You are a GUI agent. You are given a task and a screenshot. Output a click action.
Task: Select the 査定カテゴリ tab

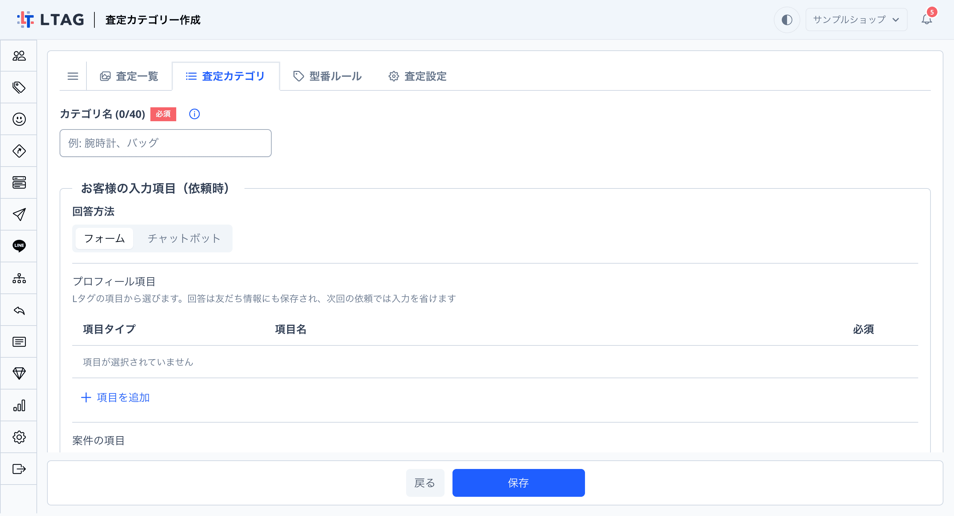(x=226, y=76)
